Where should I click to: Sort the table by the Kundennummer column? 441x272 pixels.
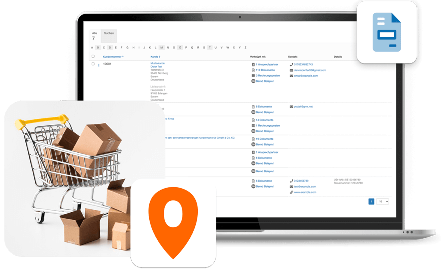[x=113, y=57]
